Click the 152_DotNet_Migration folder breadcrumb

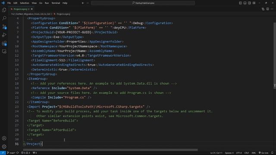[31, 14]
